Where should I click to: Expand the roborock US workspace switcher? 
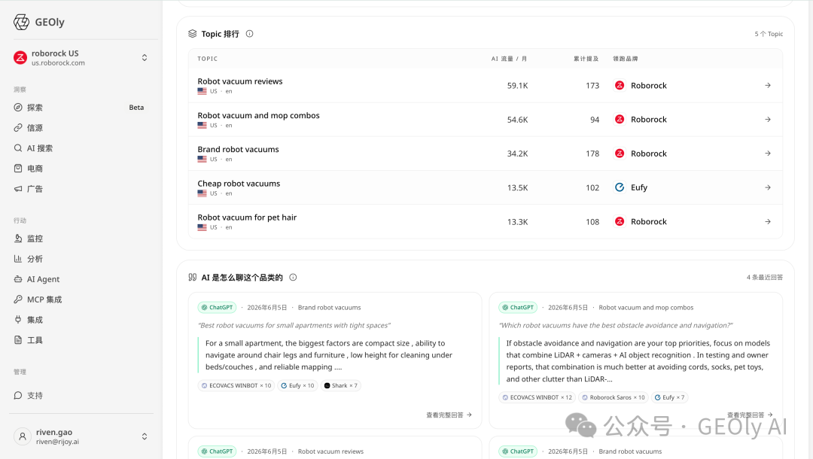pyautogui.click(x=145, y=57)
